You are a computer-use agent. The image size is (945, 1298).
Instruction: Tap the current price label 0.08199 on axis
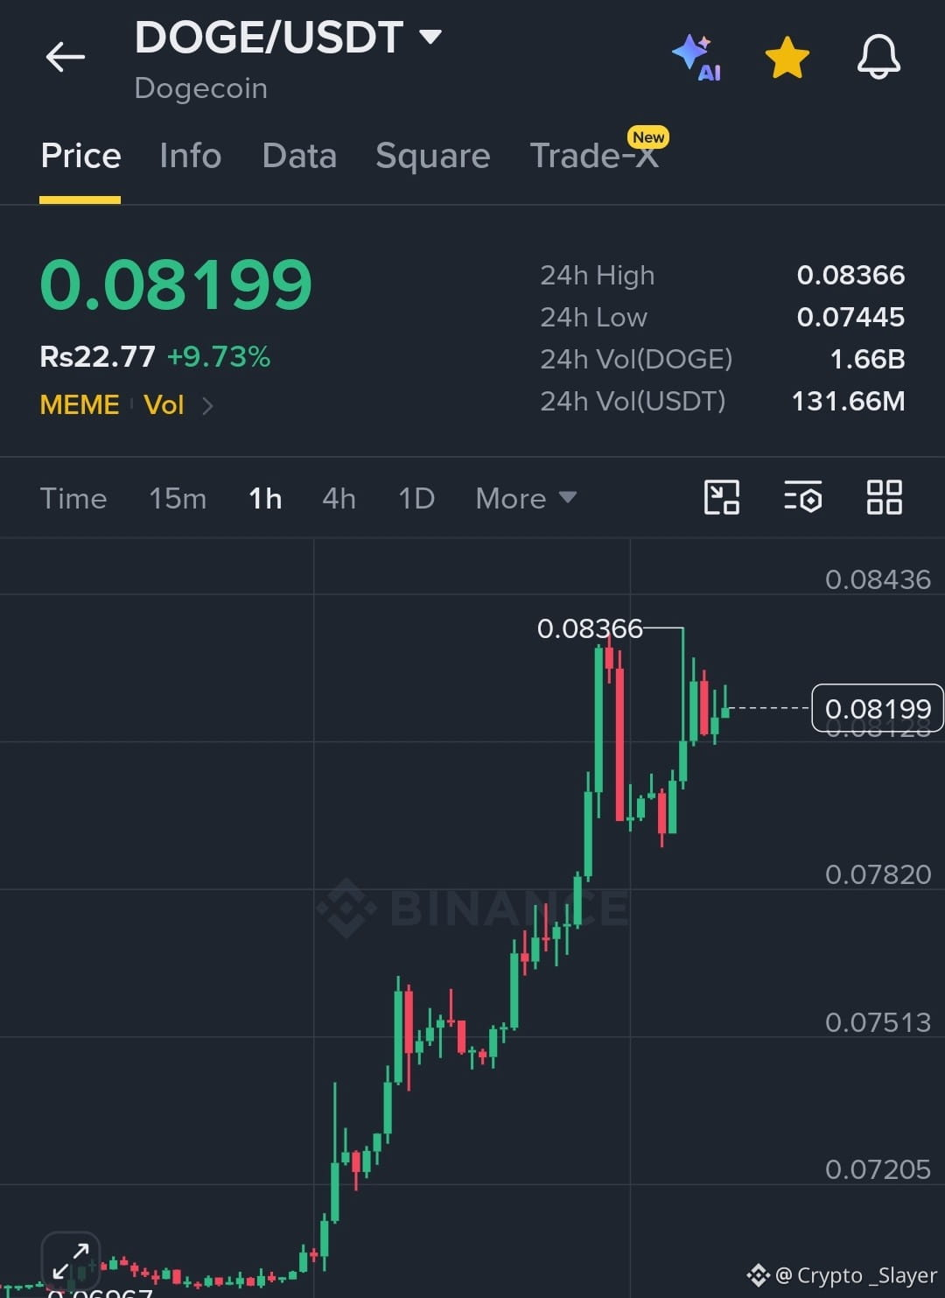tap(878, 708)
